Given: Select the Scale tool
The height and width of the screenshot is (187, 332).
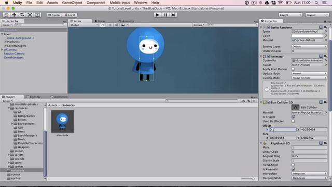Looking at the screenshot, I should pyautogui.click(x=30, y=15).
